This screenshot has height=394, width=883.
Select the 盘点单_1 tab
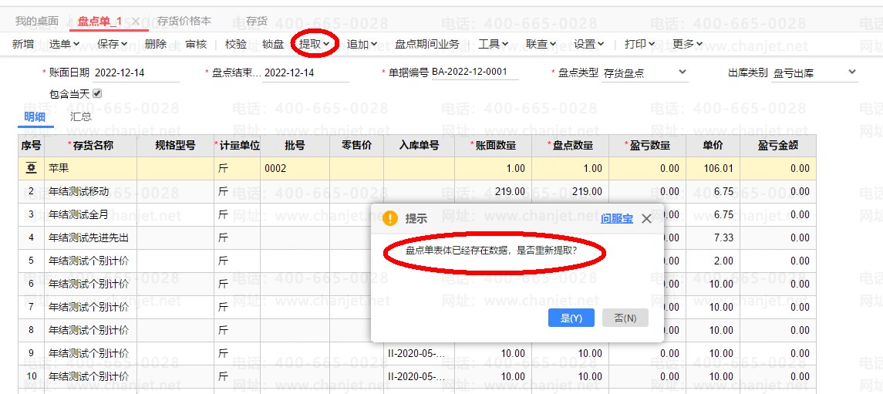click(99, 22)
